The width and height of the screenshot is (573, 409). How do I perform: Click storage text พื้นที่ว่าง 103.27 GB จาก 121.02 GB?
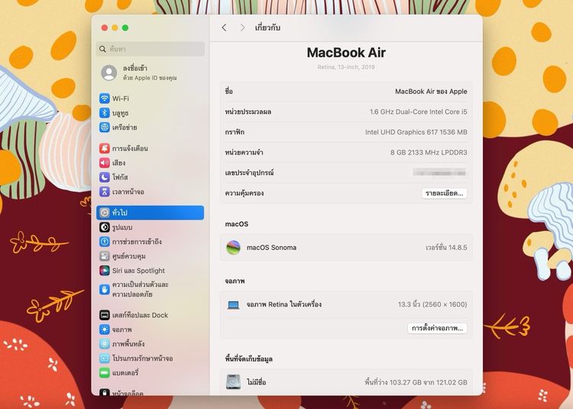416,382
